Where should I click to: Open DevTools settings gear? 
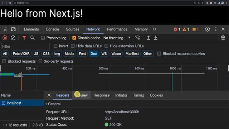click(208, 29)
